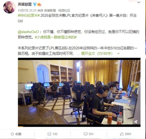Open the 英雄联盟 profile avatar
The image size is (146, 139).
point(9,7)
